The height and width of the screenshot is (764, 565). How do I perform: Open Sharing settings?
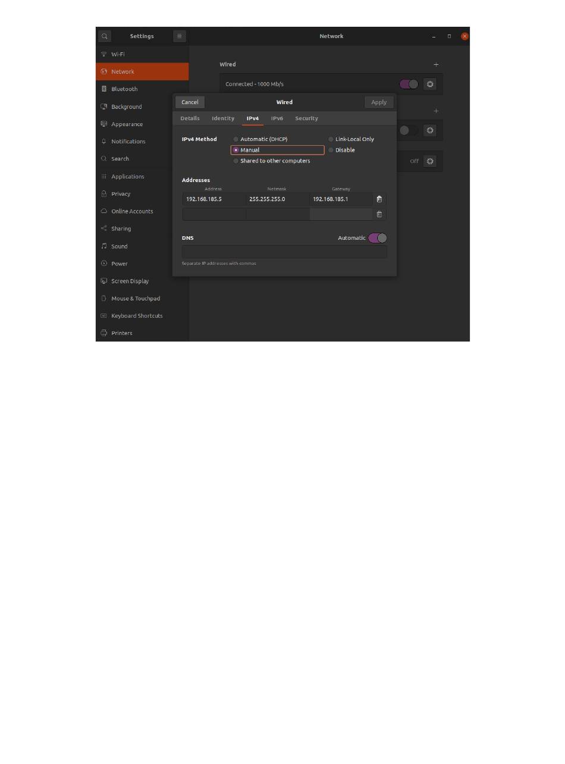[x=142, y=228]
